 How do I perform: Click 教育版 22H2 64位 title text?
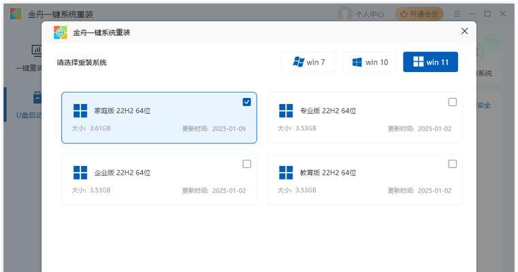click(x=328, y=173)
